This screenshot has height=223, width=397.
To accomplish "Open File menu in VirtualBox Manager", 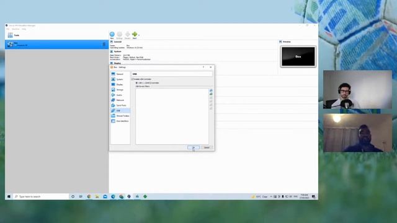I will coord(7,29).
